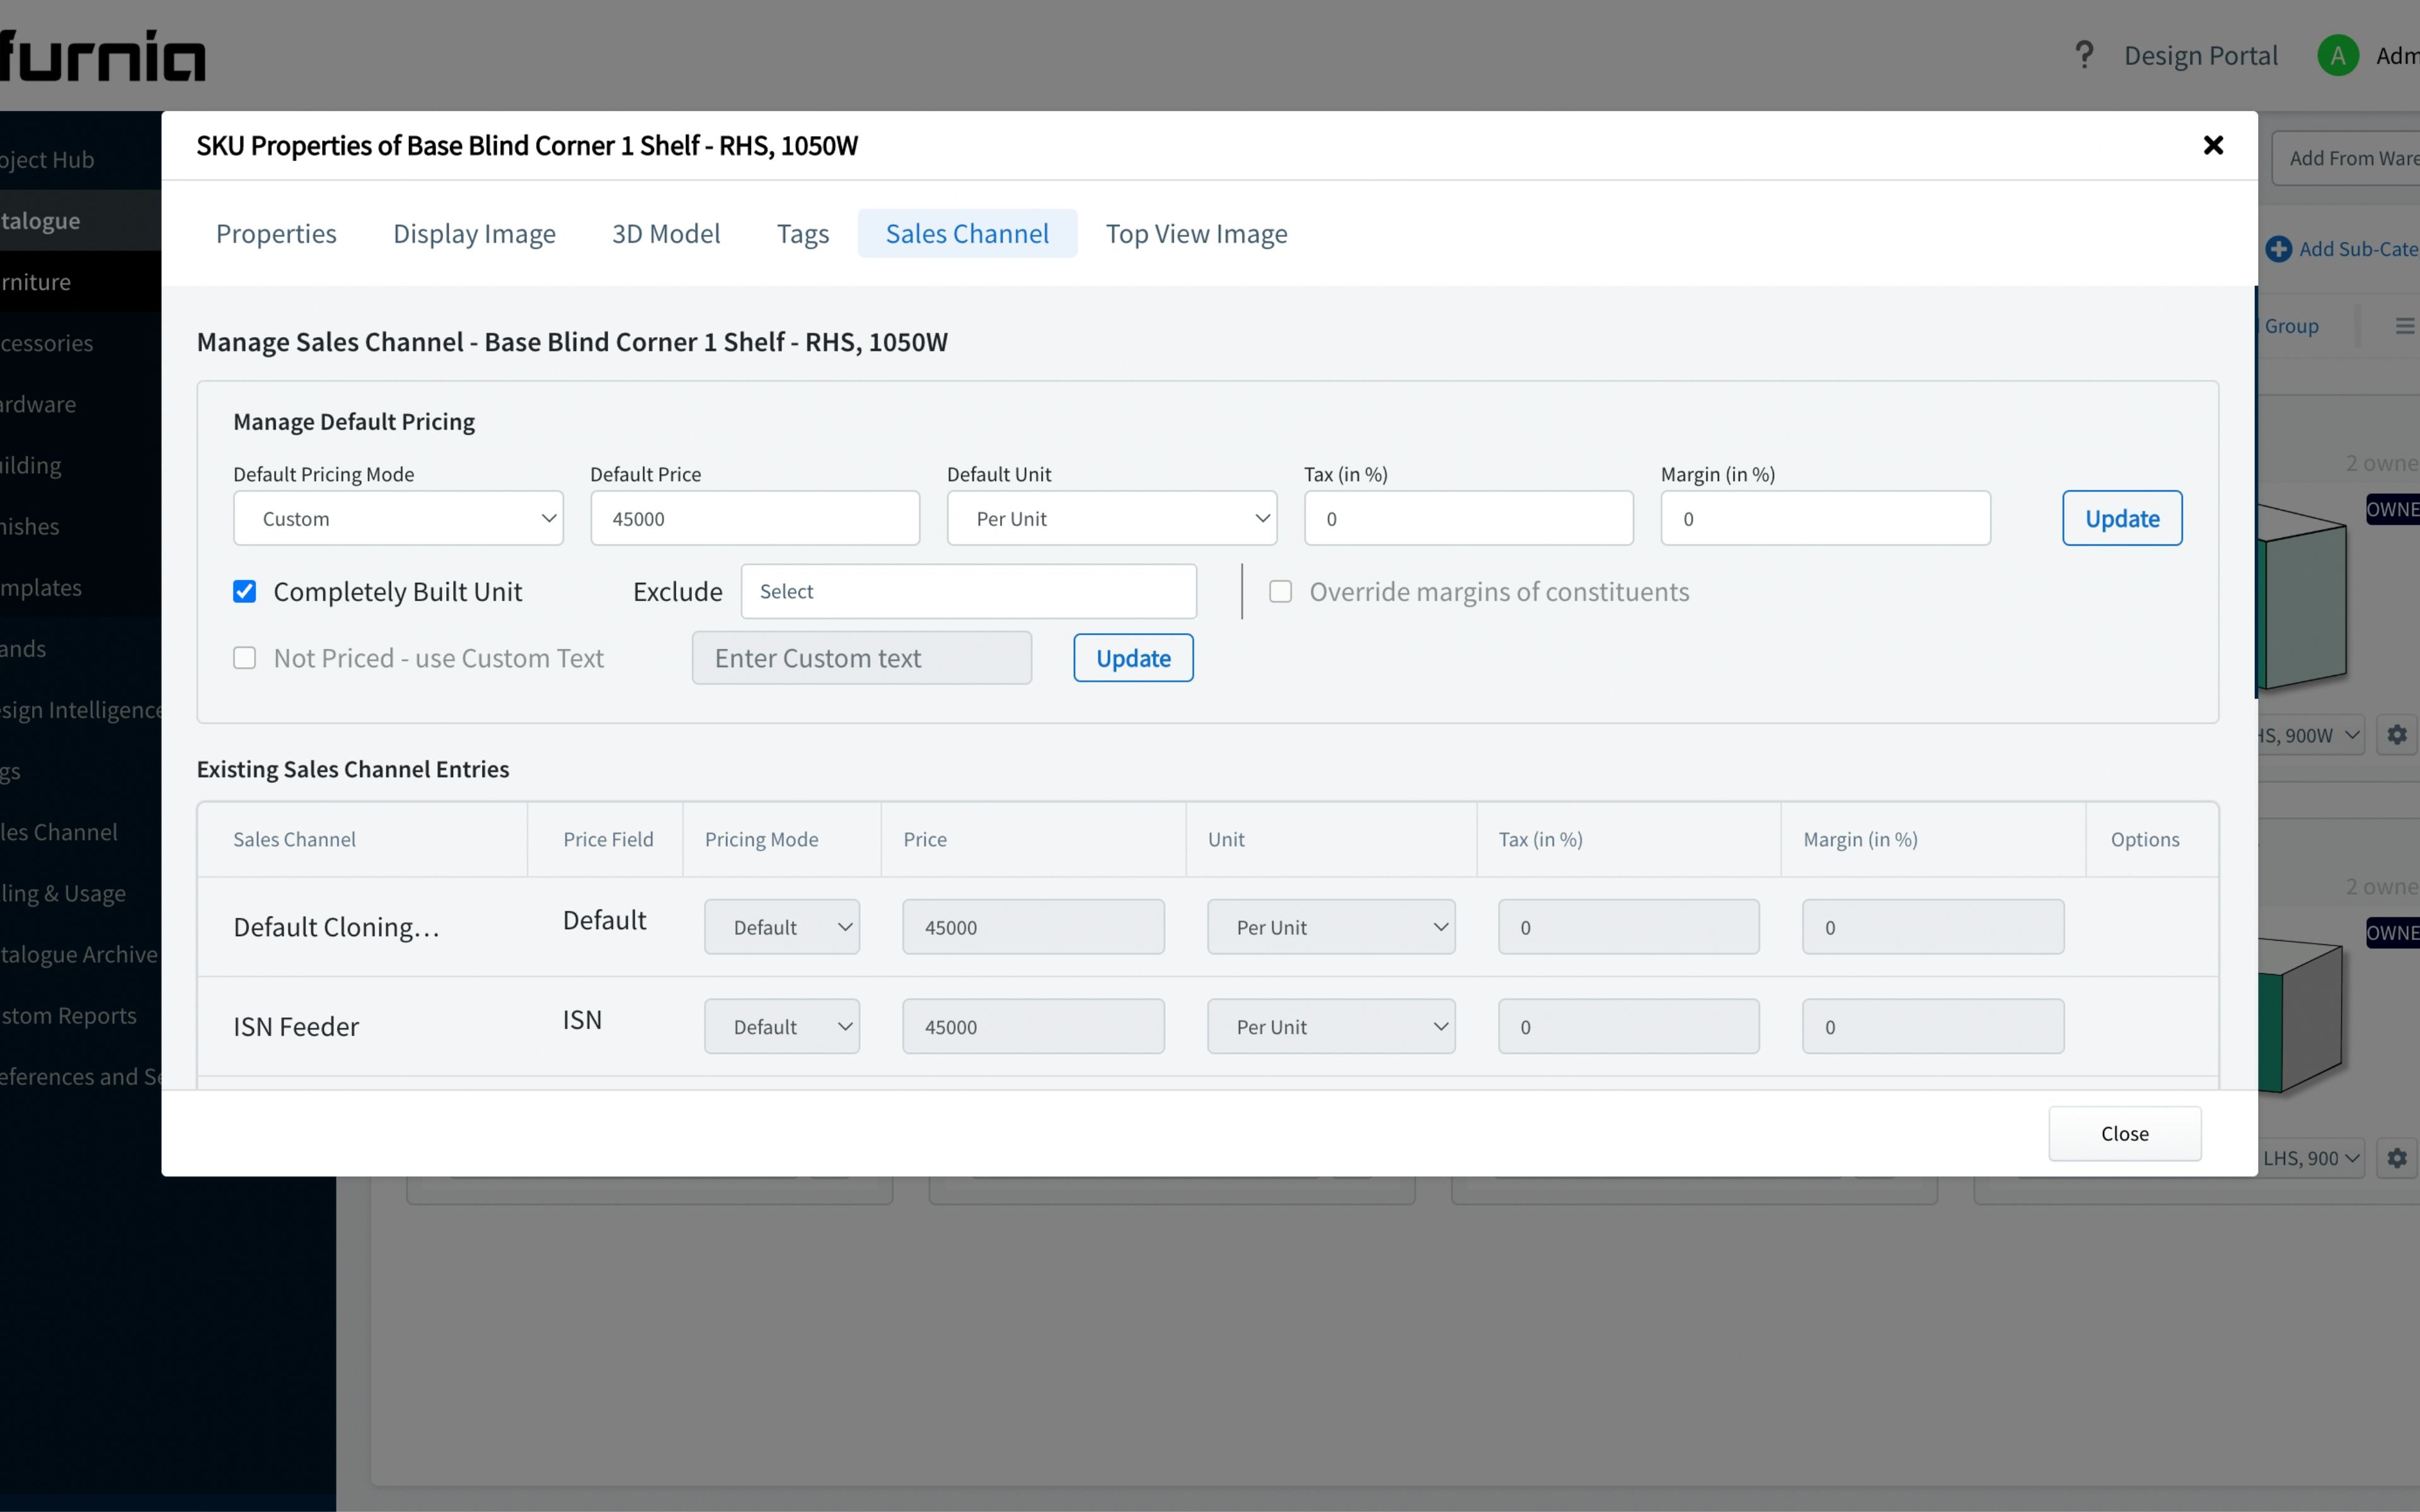Uncheck the Completely Built Unit checkbox
Image resolution: width=2420 pixels, height=1512 pixels.
pos(245,592)
